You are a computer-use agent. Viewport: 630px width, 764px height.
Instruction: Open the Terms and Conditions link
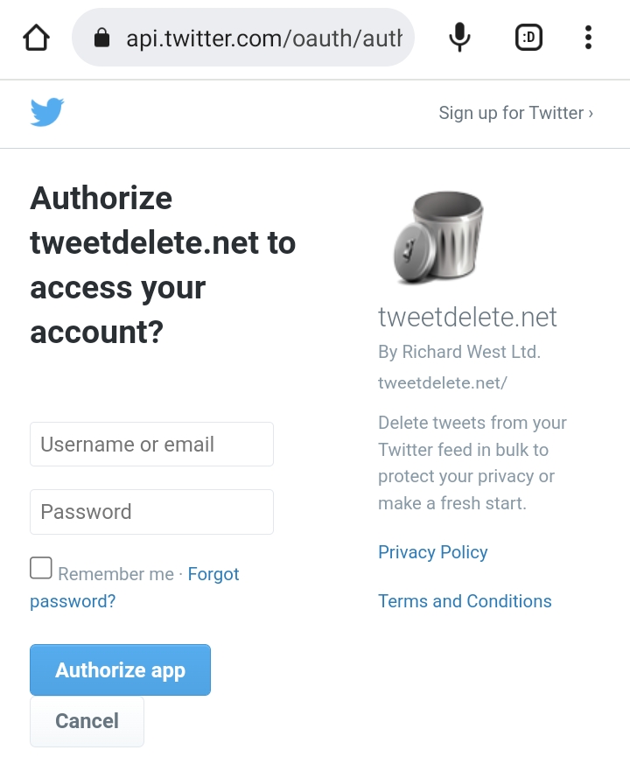tap(465, 601)
